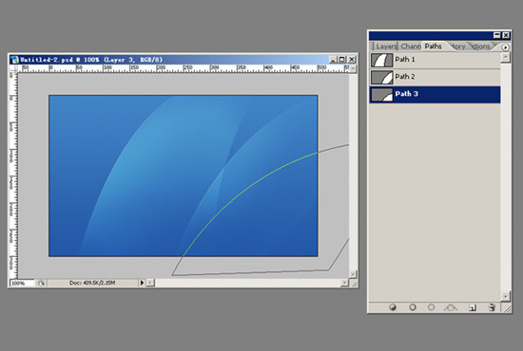Make work path from selection icon

coord(451,307)
